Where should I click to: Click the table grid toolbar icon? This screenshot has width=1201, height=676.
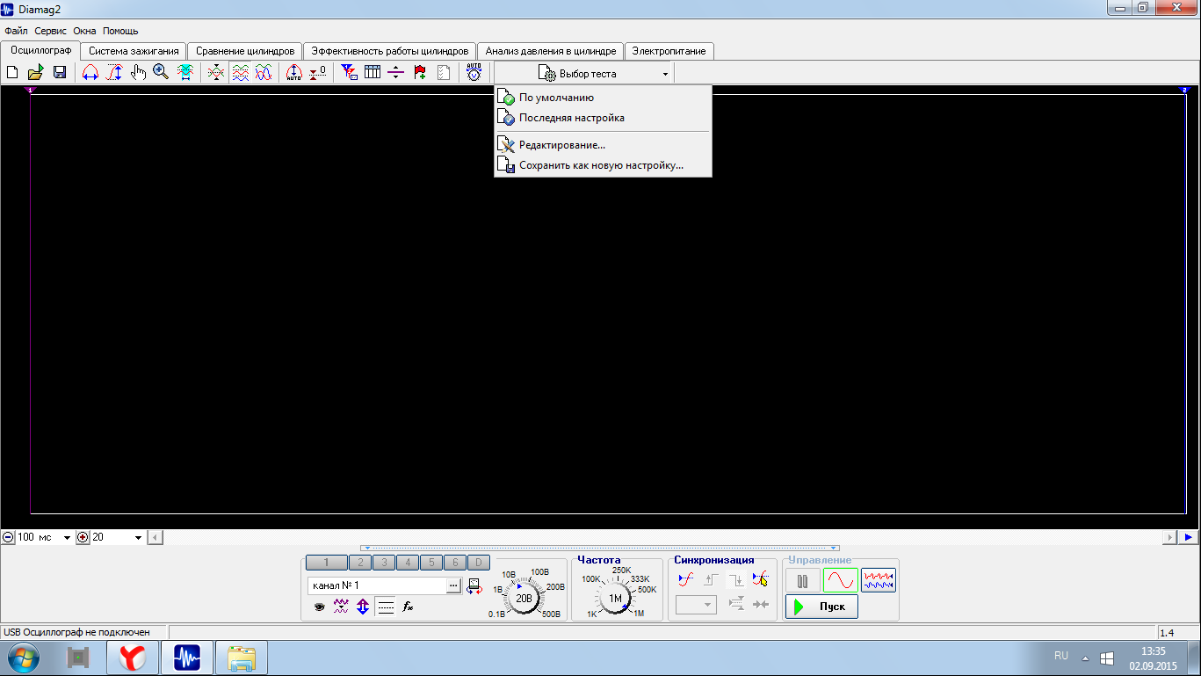[x=373, y=73]
